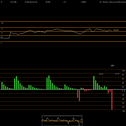Click the end of the white RSI line
This screenshot has height=126, width=126.
pos(112,31)
